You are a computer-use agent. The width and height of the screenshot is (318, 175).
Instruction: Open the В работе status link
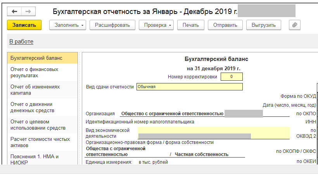tap(21, 42)
